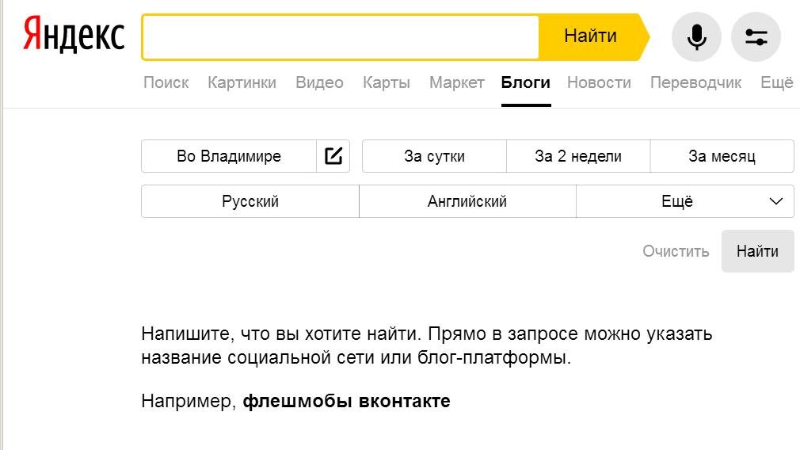Clear filters with Очистить
Viewport: 800px width, 450px height.
tap(676, 251)
